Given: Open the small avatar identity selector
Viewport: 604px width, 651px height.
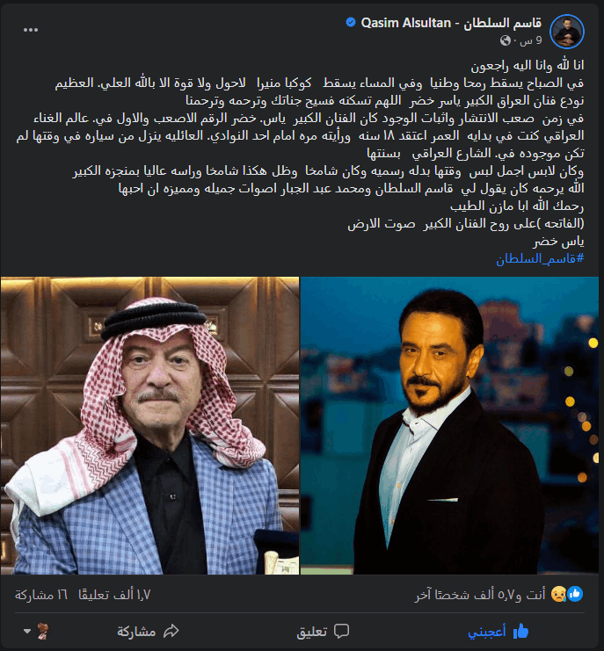Looking at the screenshot, I should point(43,631).
